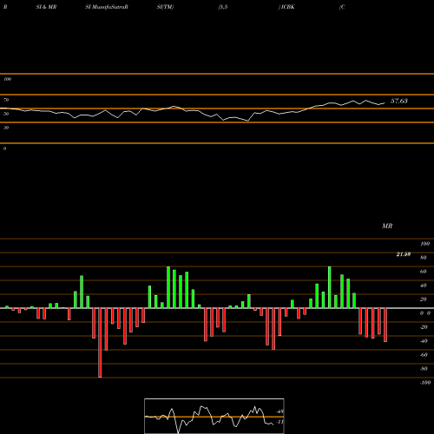Click the last red bar in MR histogram
Image resolution: width=434 pixels, height=434 pixels.
coord(385,325)
